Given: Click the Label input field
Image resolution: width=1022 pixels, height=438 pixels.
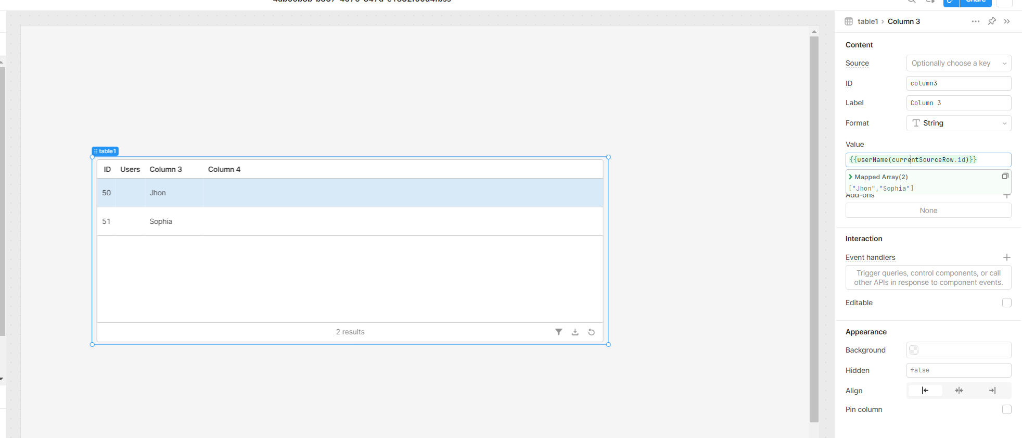Looking at the screenshot, I should click(958, 103).
